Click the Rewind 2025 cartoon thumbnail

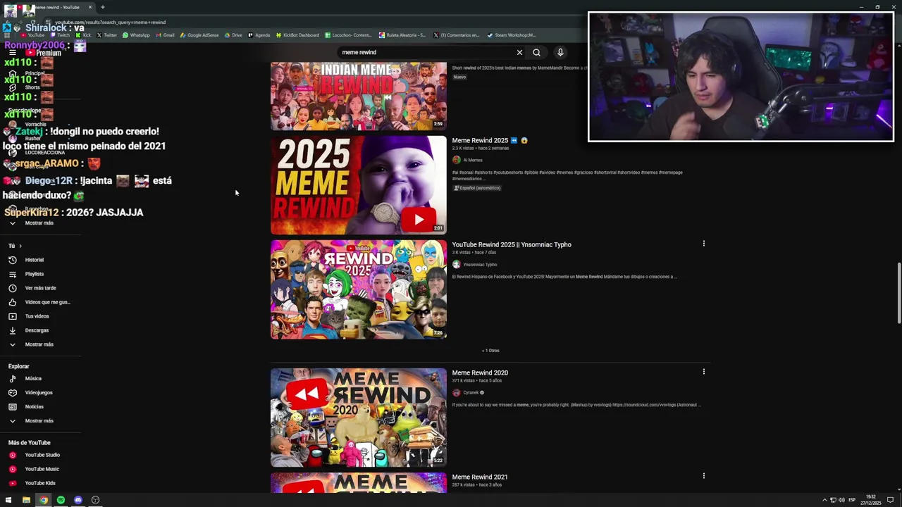(359, 289)
